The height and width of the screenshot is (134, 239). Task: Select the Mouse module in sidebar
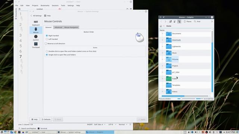click(36, 30)
